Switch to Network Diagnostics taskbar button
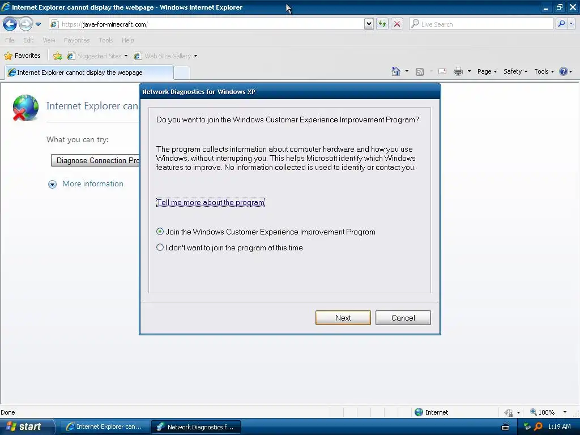This screenshot has width=580, height=435. [x=195, y=427]
